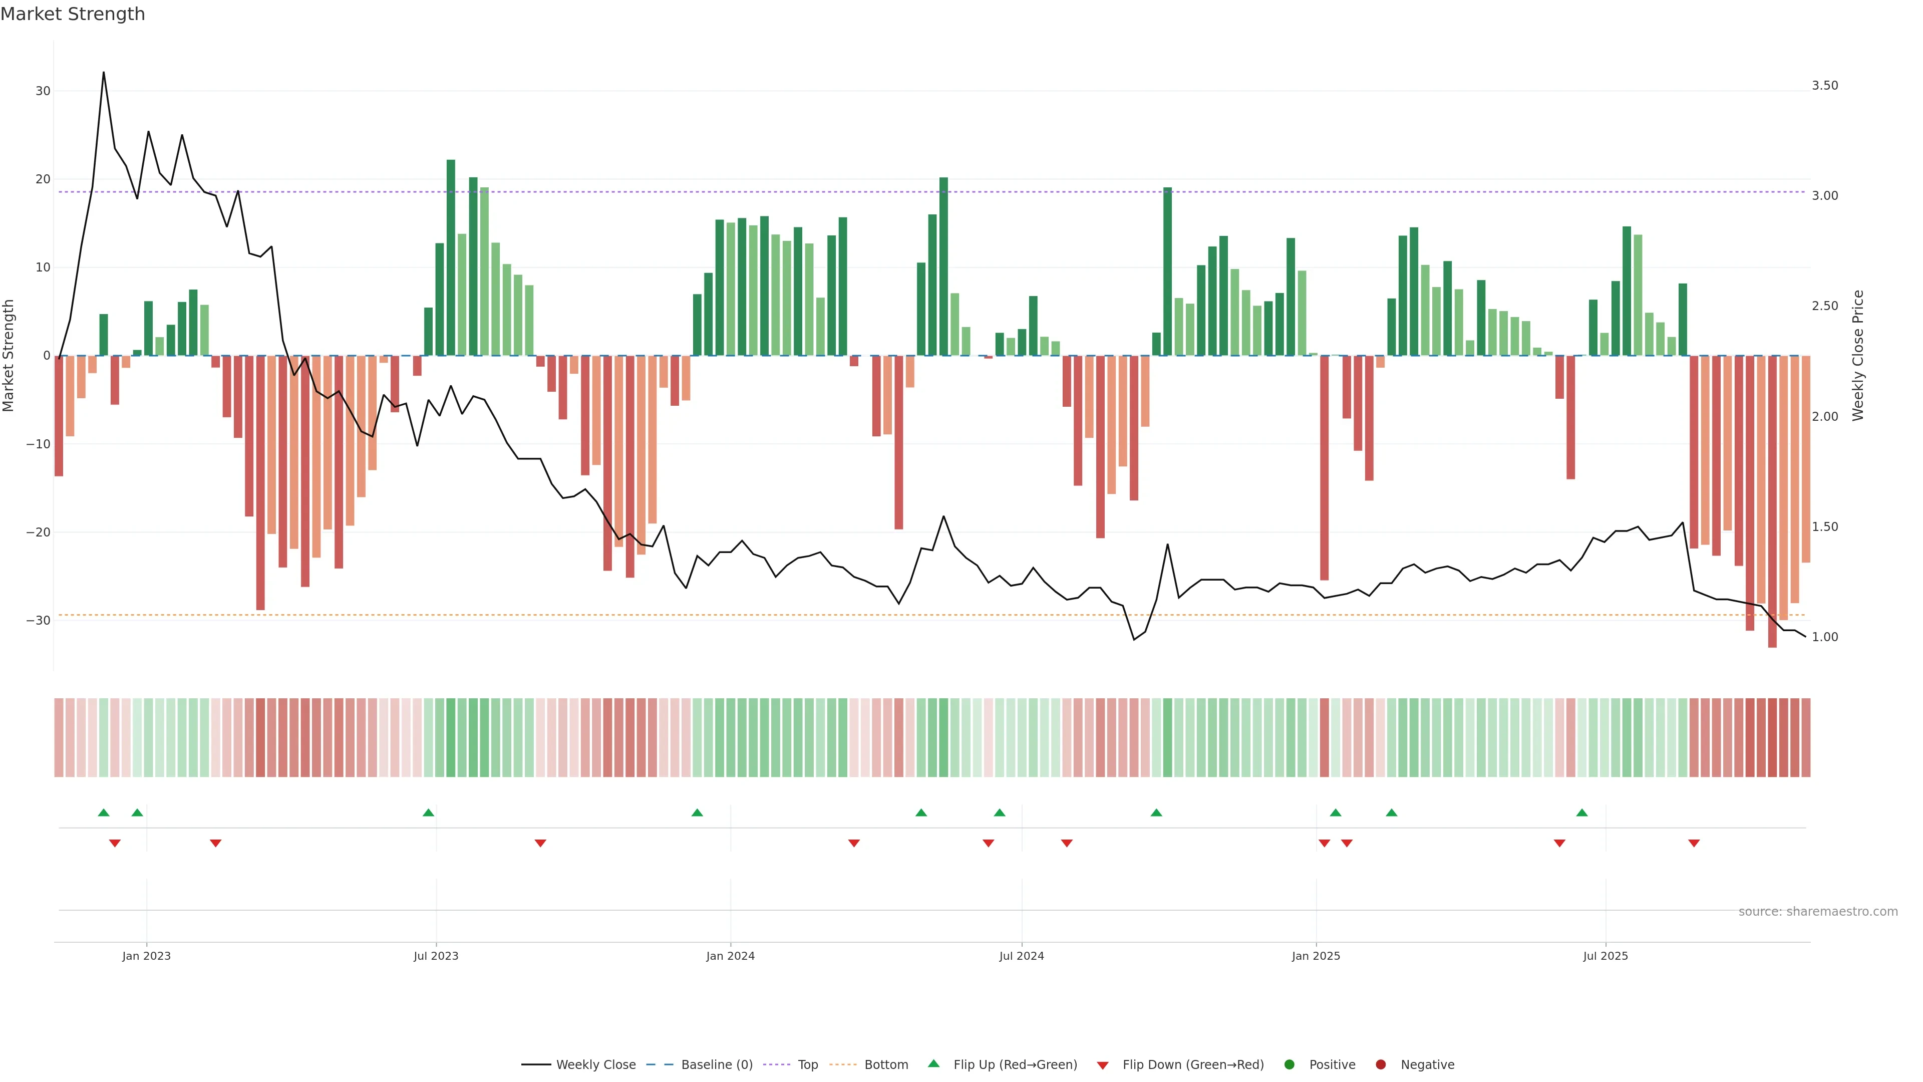1923x1082 pixels.
Task: Click the darkest red heatmap cell at far right
Action: (x=1772, y=737)
